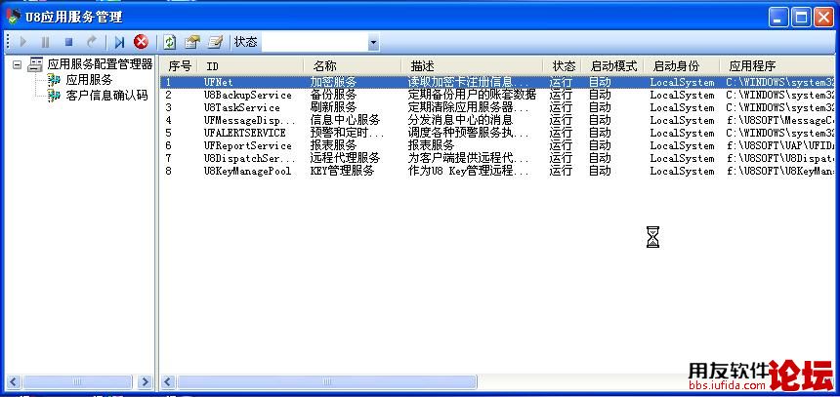Select the U8BackupService row
840x397 pixels.
pos(497,96)
